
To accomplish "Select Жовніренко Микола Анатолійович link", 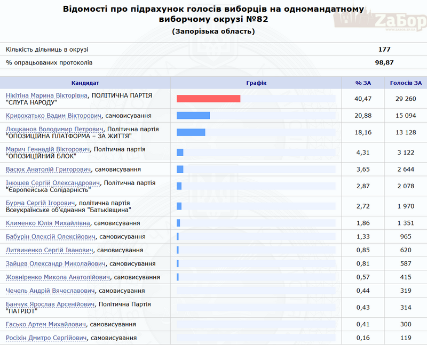I will [58, 277].
